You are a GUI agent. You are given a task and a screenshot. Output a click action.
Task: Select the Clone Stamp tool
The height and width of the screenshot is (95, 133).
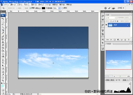pyautogui.click(x=3, y=42)
